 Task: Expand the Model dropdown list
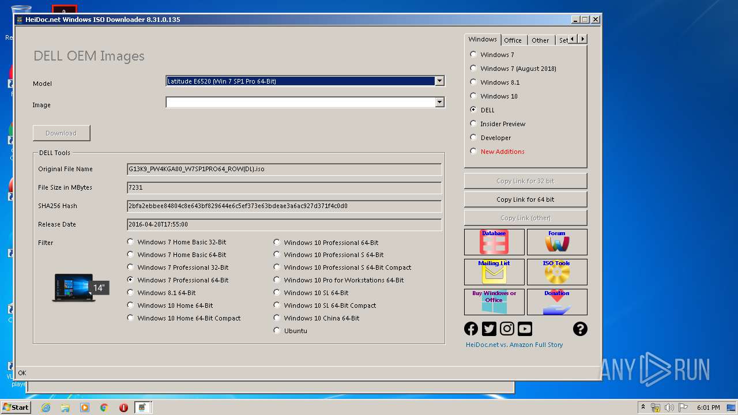pyautogui.click(x=439, y=81)
